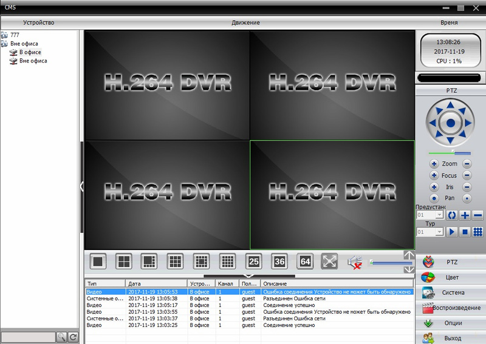
Task: Select the 777 device group
Action: 15,35
